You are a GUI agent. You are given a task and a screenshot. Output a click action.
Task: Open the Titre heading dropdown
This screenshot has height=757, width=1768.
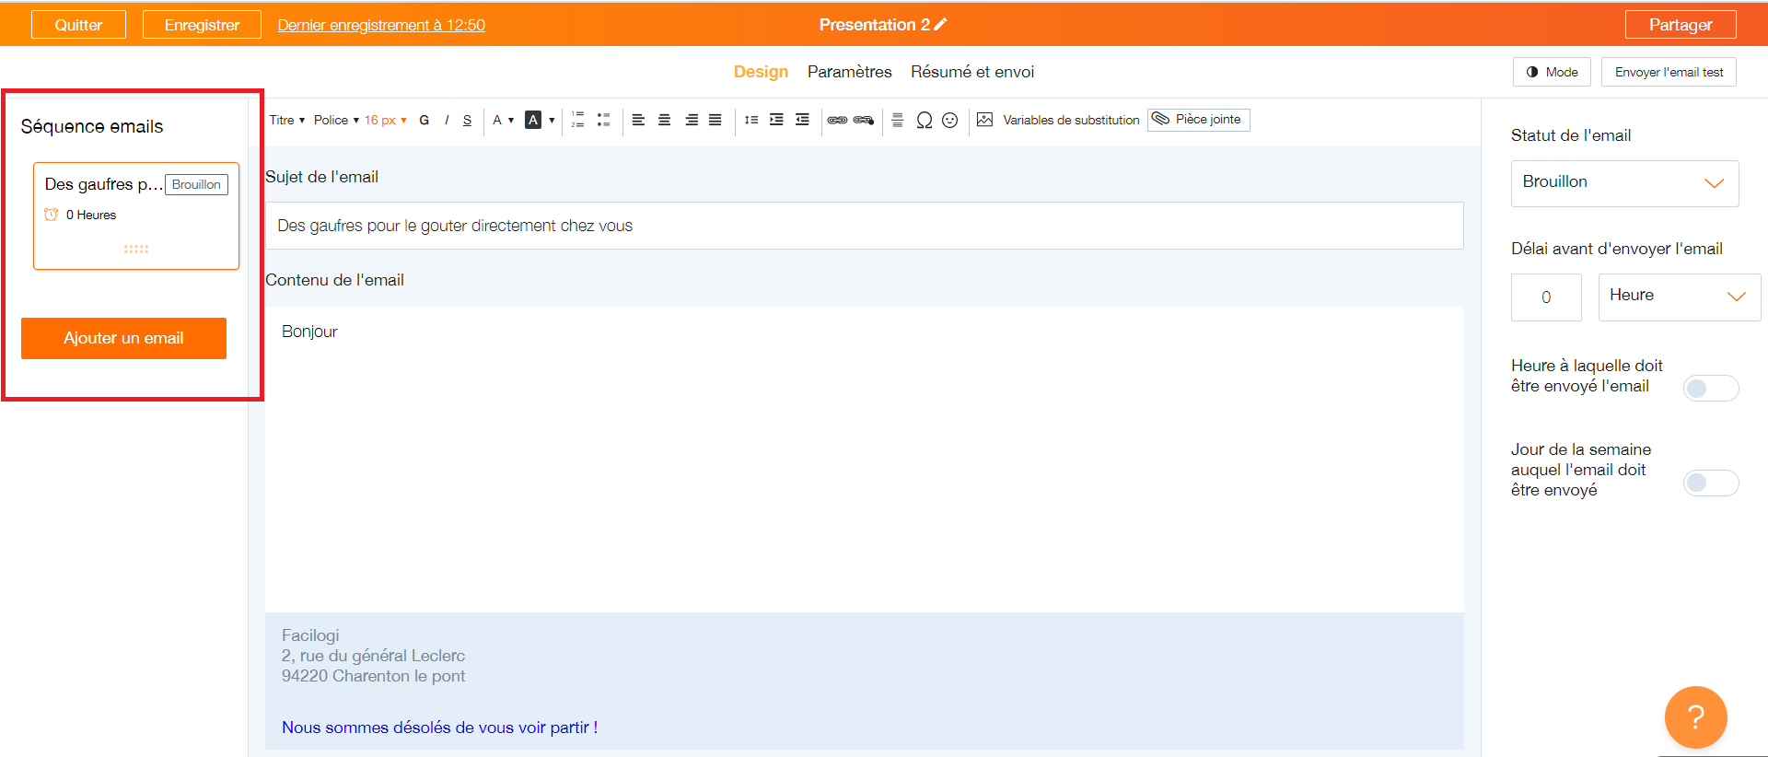pos(286,120)
